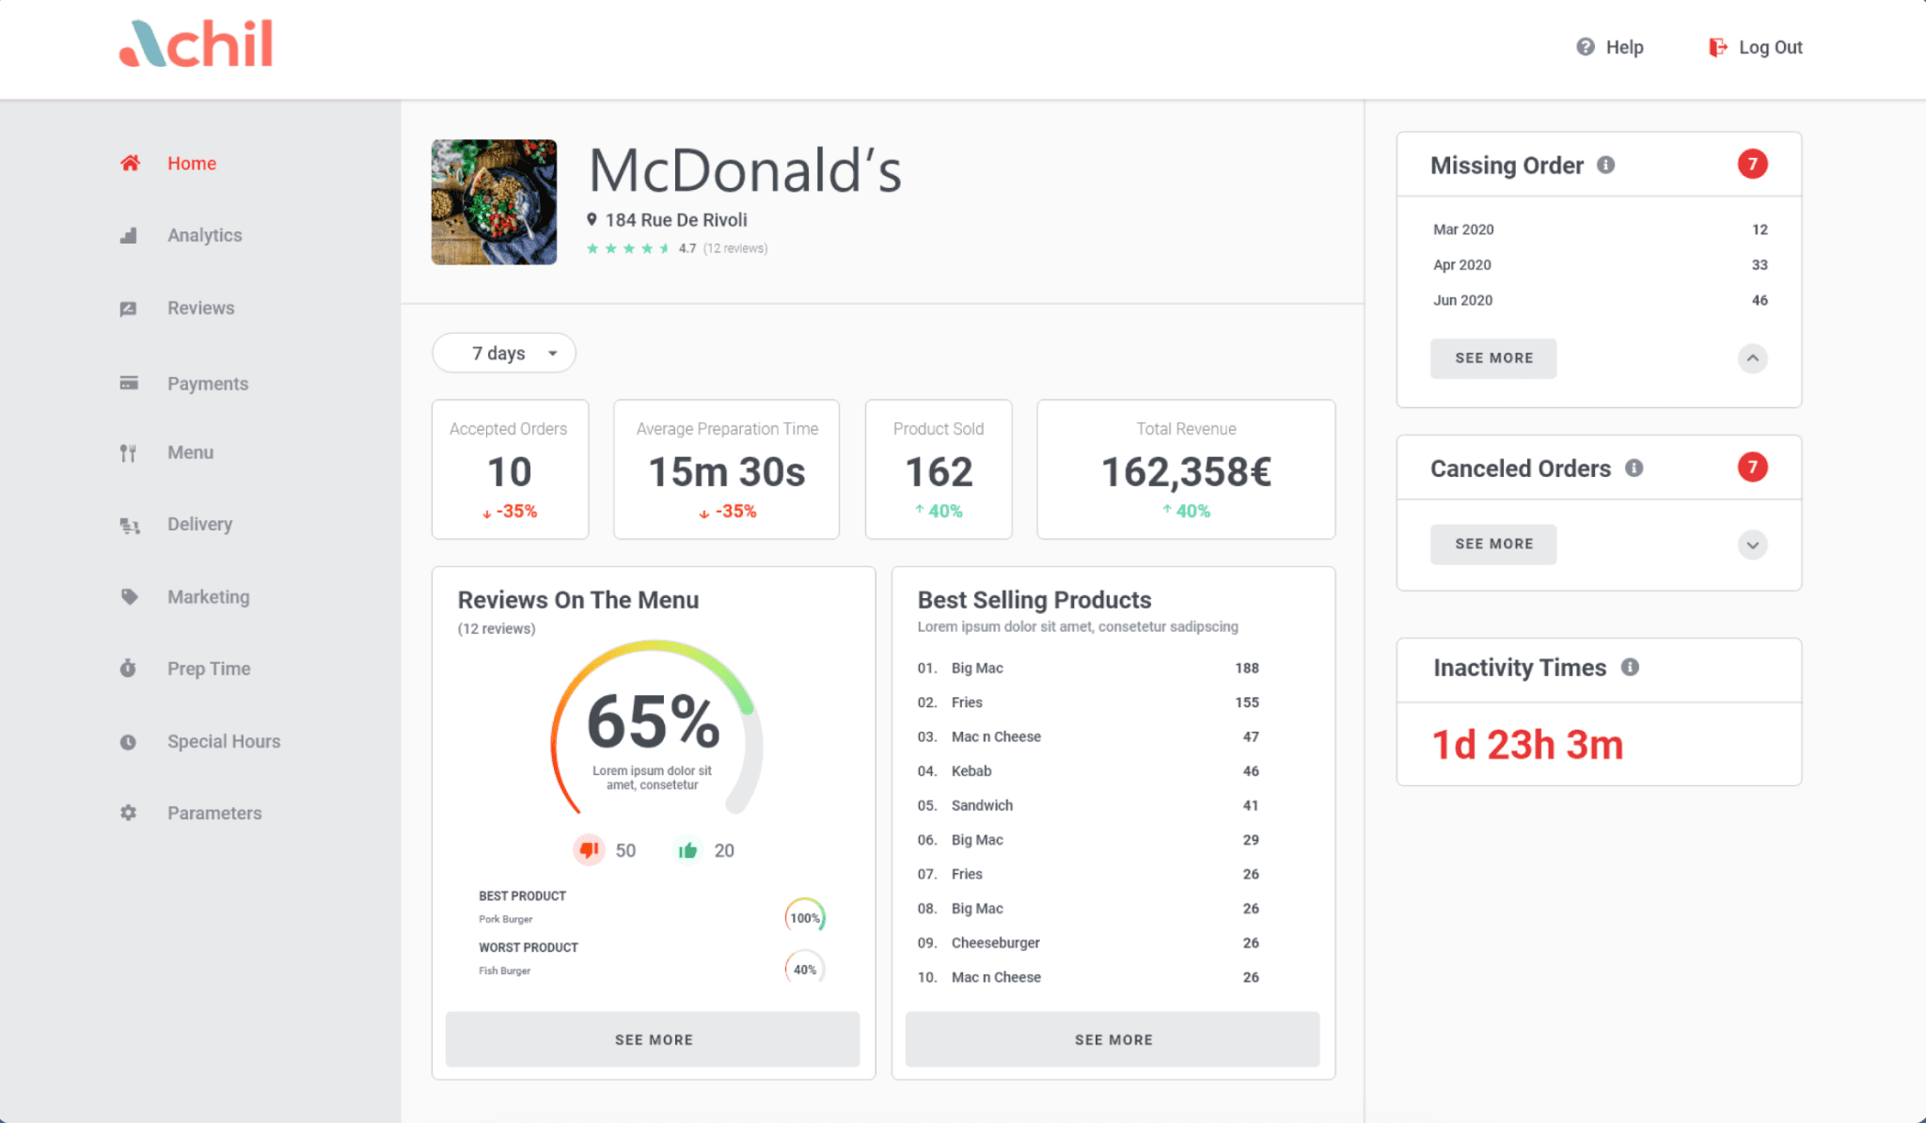This screenshot has height=1123, width=1926.
Task: Open the Delivery page
Action: 200,524
